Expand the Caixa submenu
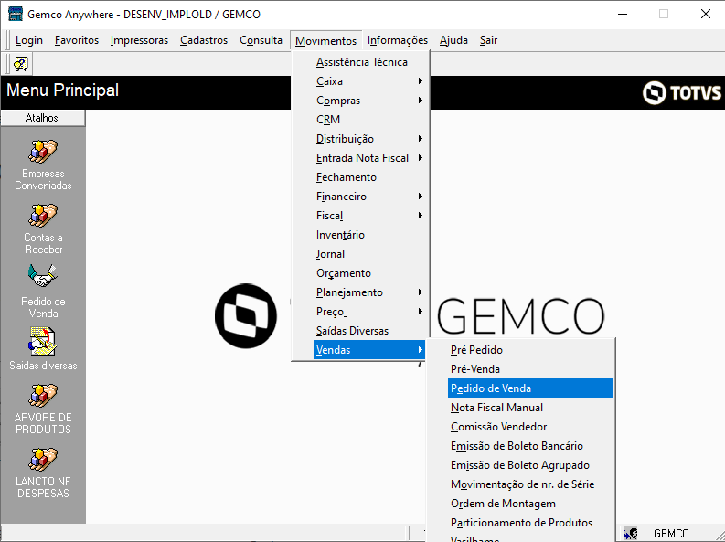The width and height of the screenshot is (725, 542). click(361, 81)
